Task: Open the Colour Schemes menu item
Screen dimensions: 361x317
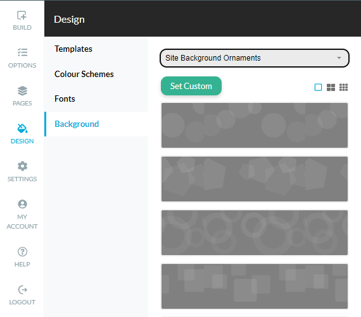Action: point(84,74)
